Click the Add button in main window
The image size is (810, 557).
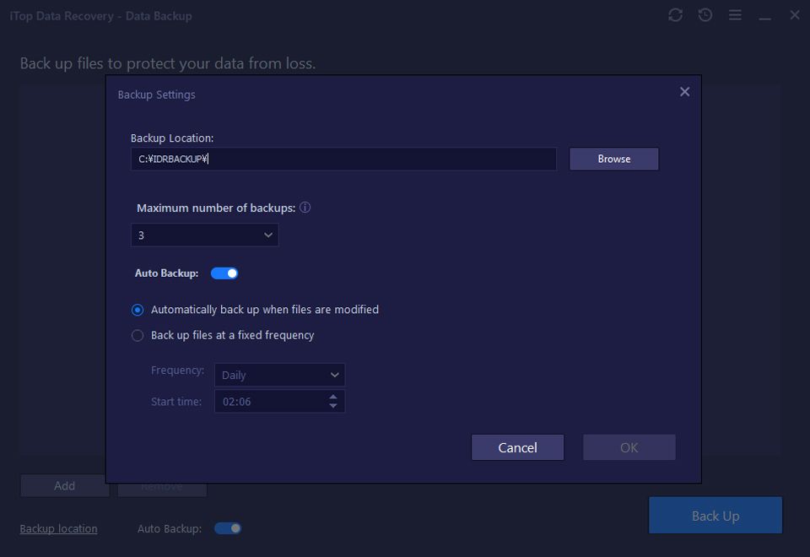(65, 486)
